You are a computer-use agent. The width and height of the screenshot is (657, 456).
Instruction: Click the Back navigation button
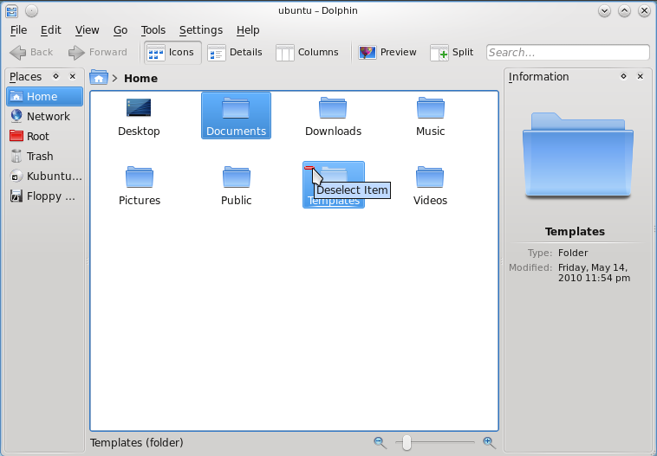click(x=32, y=52)
